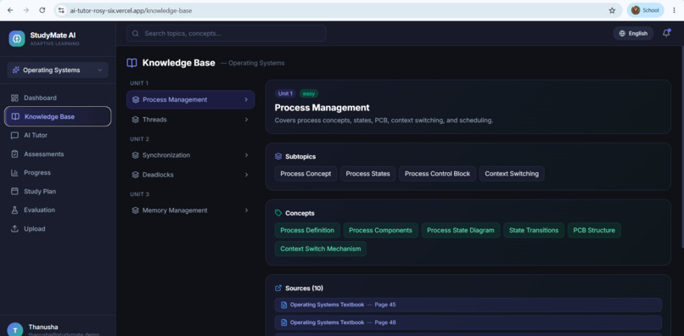Click the browser reload icon
This screenshot has height=336, width=684.
(x=42, y=10)
